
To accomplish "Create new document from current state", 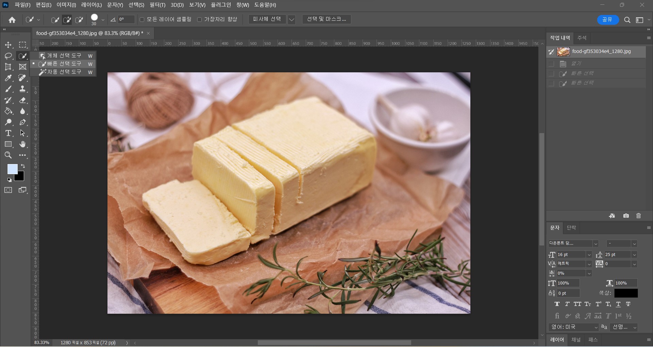I will [x=612, y=216].
